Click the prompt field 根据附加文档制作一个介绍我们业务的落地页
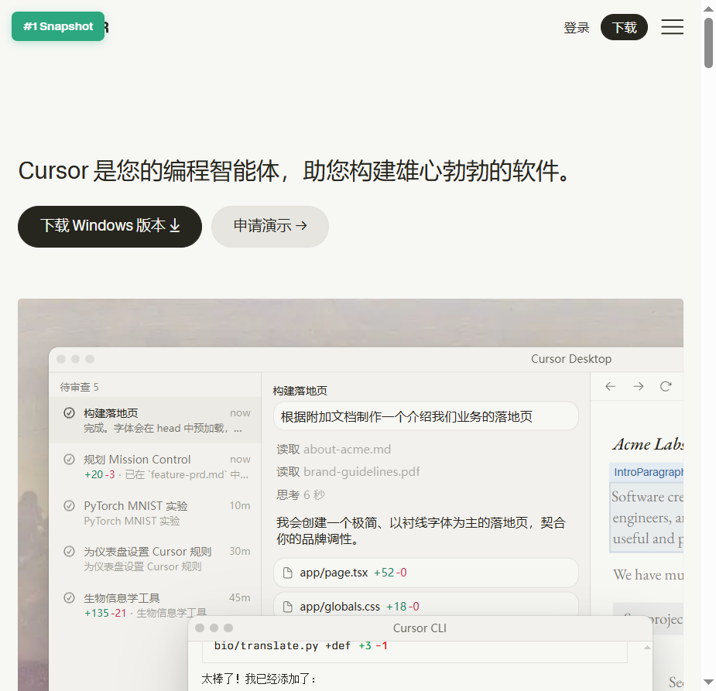This screenshot has height=691, width=716. pos(426,416)
